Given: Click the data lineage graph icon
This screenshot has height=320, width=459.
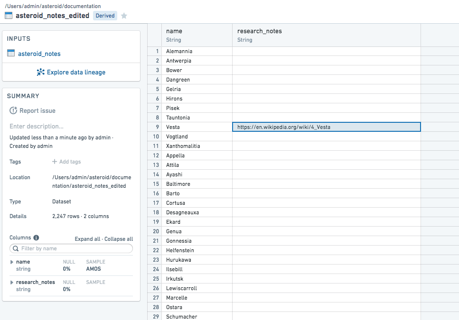Looking at the screenshot, I should coord(40,72).
